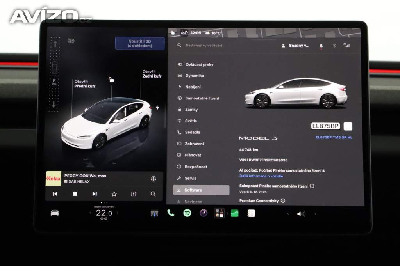
Task: Click the white car color swatch
Action: click(x=348, y=126)
